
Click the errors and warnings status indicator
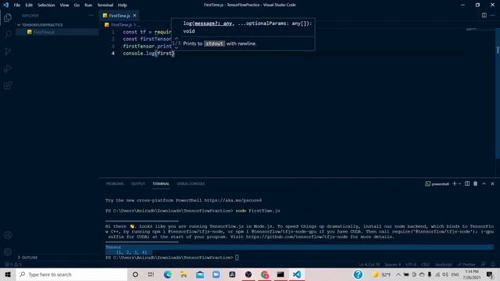pyautogui.click(x=13, y=265)
